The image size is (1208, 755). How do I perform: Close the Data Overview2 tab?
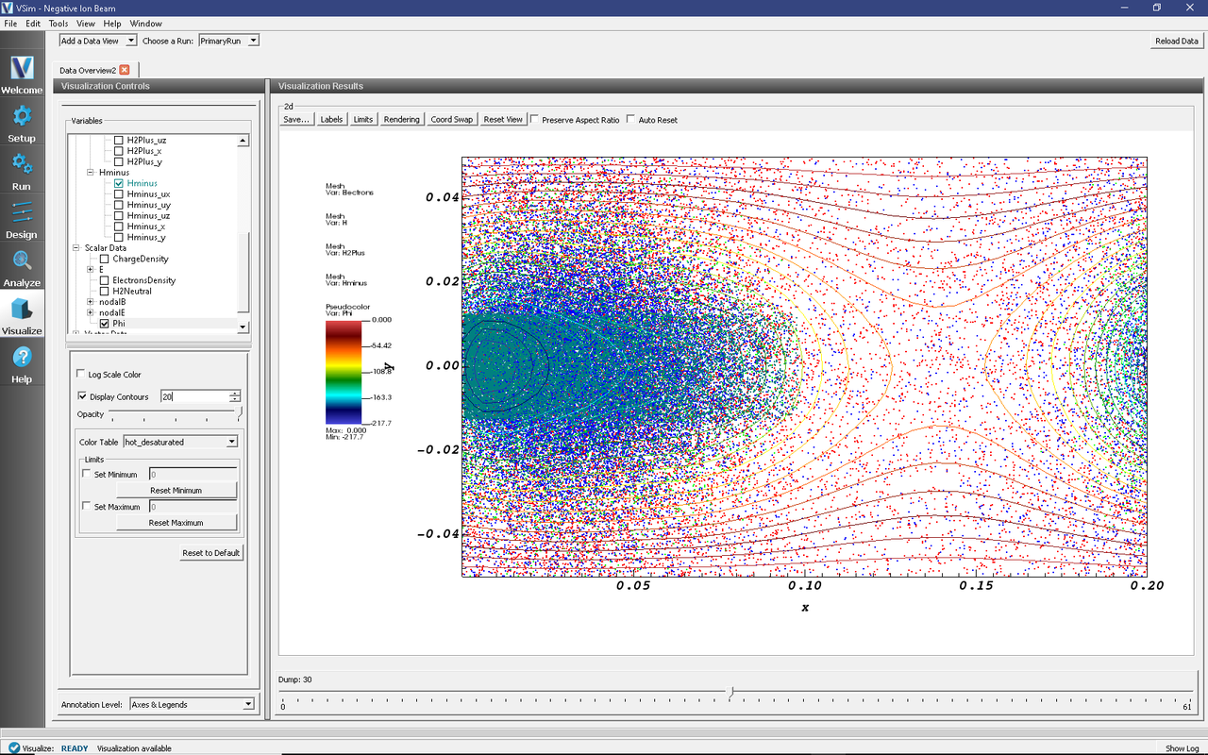(x=125, y=70)
